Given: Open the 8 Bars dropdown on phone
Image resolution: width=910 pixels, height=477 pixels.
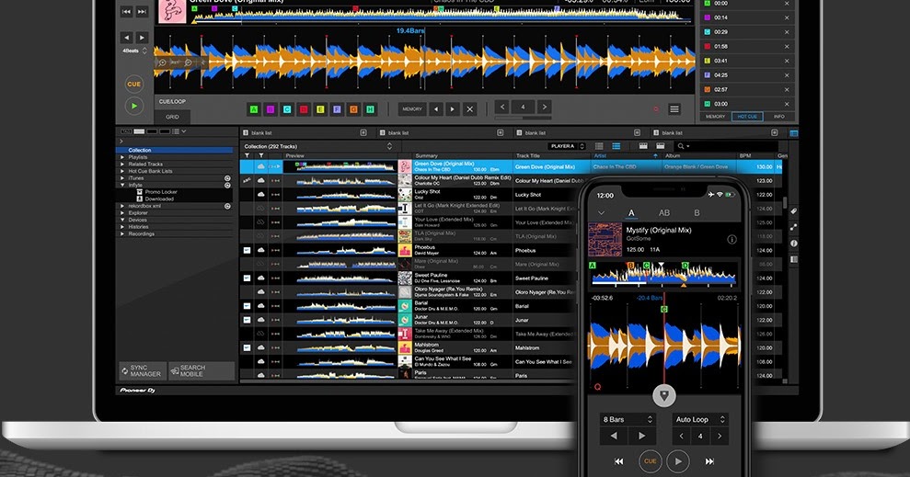Looking at the screenshot, I should pos(628,419).
